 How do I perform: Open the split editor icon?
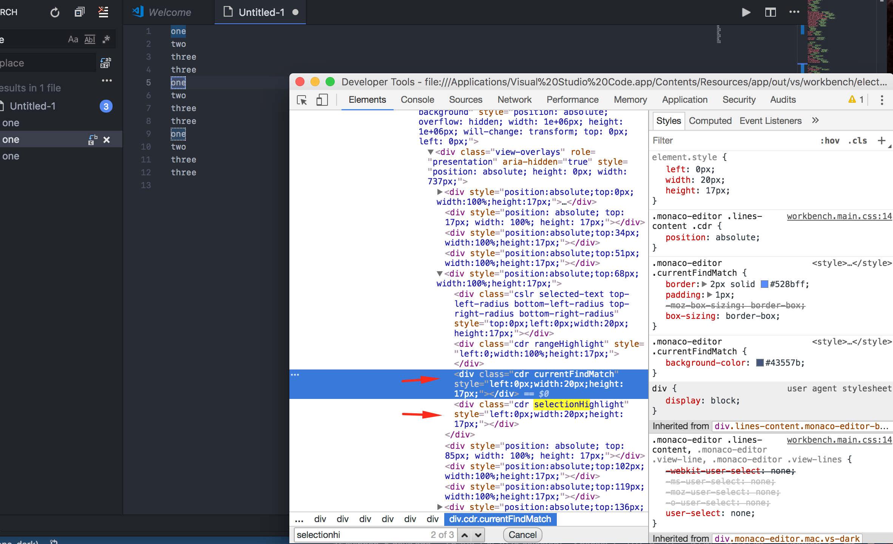(771, 12)
